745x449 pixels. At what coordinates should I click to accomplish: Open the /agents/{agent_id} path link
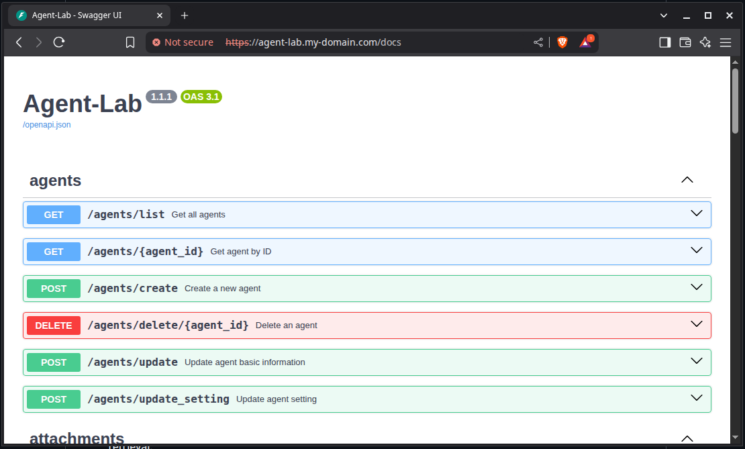tap(146, 252)
